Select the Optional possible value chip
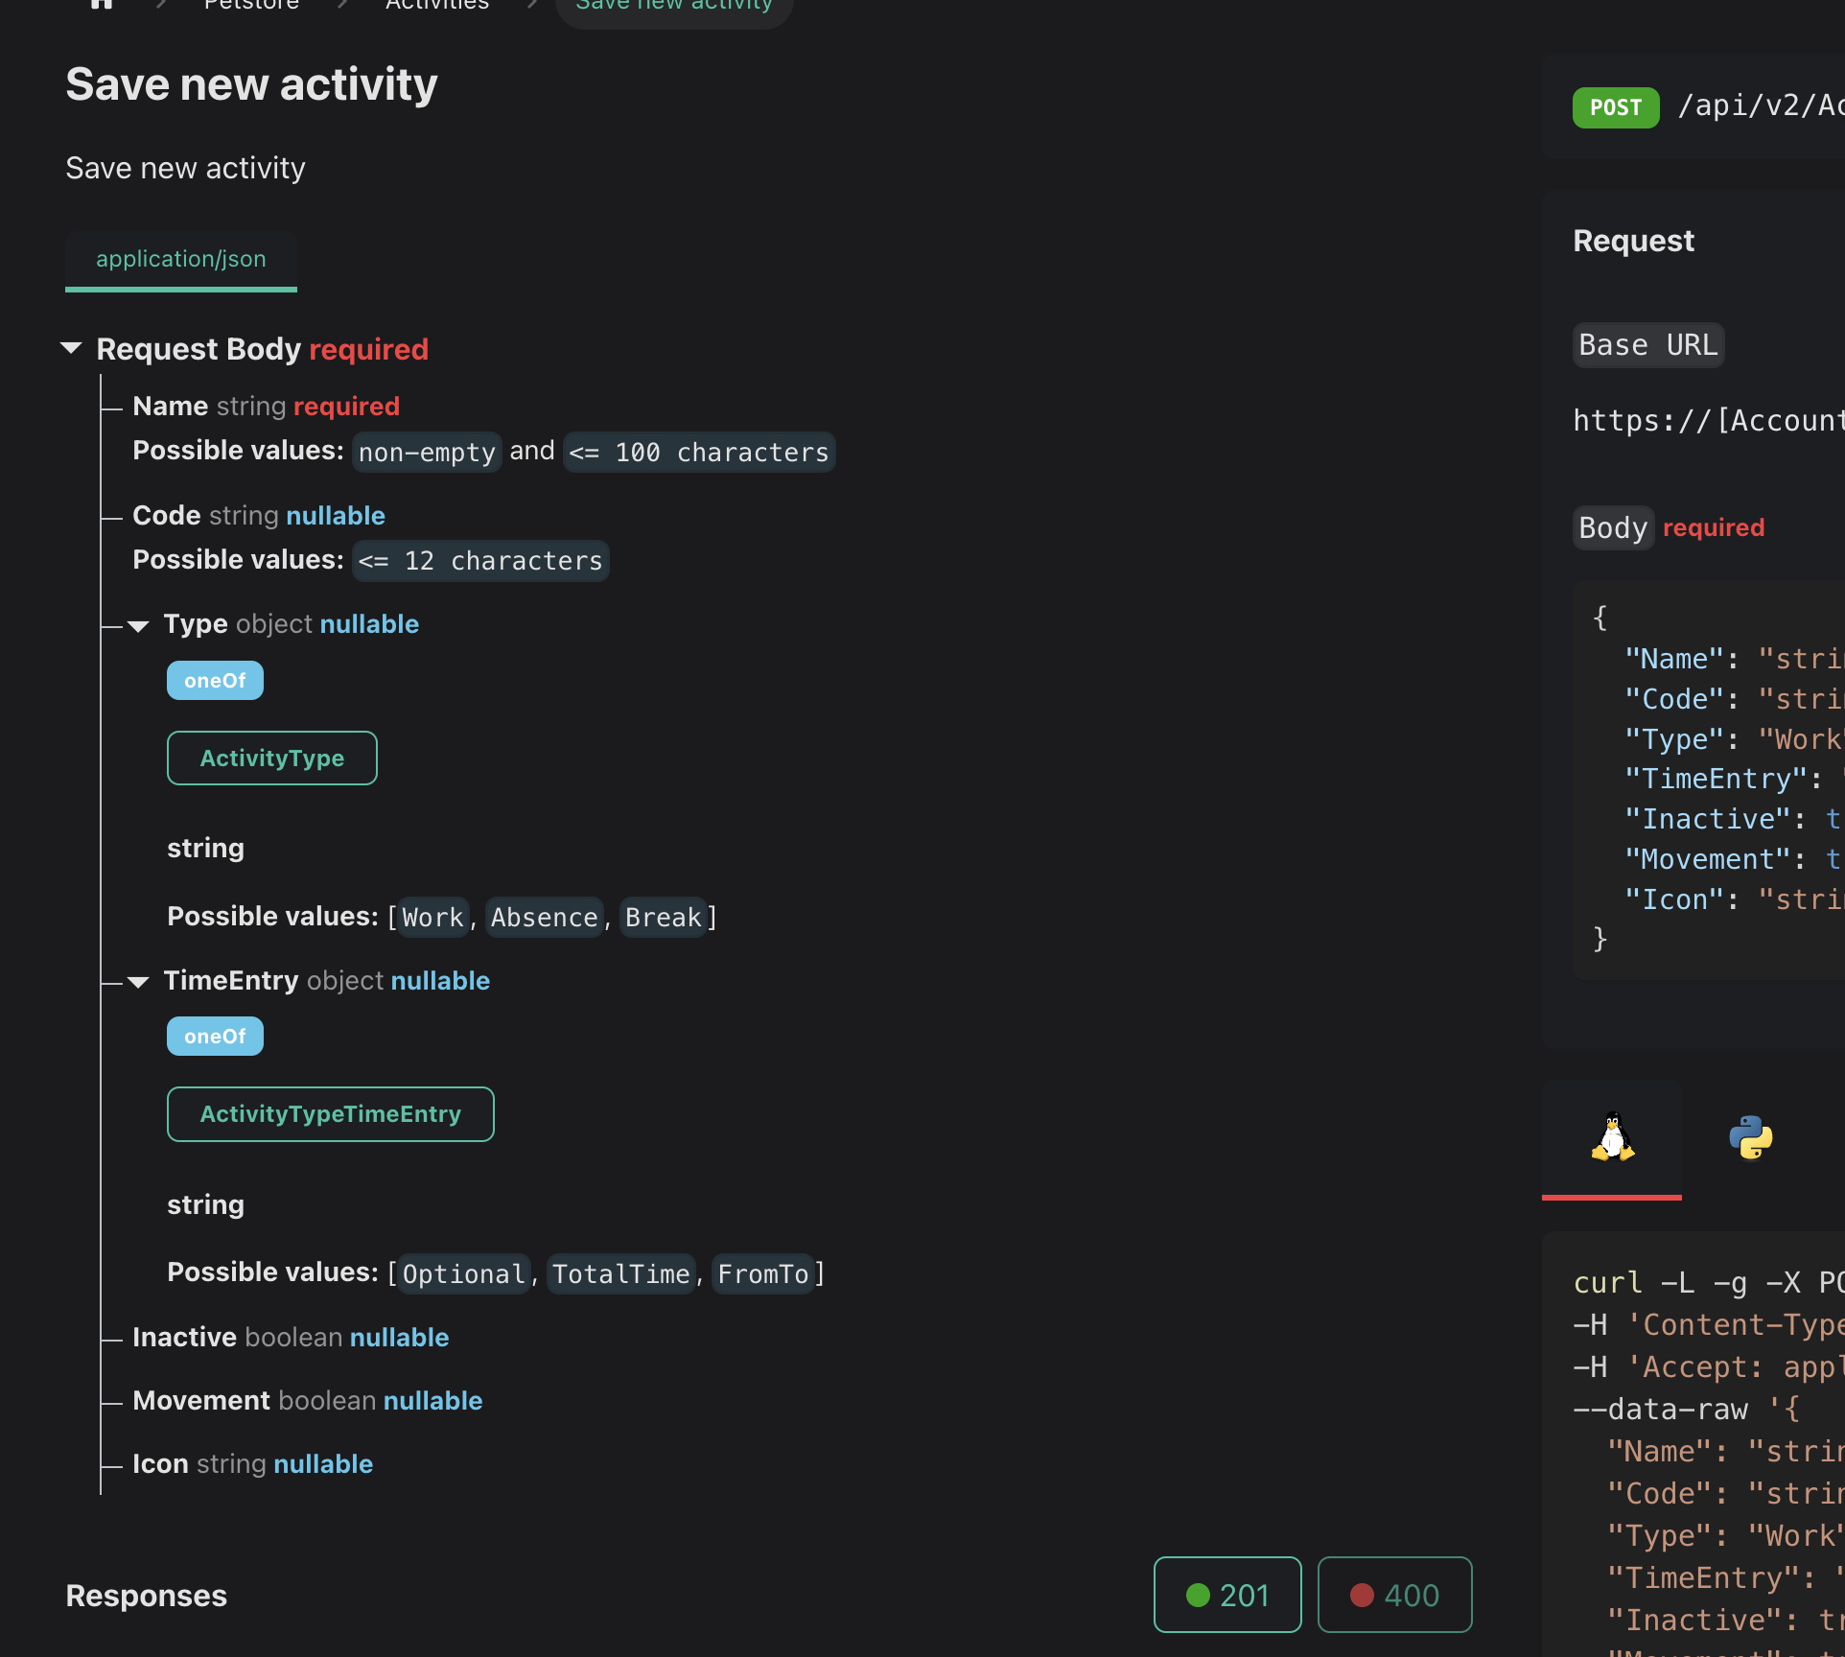 click(x=463, y=1273)
